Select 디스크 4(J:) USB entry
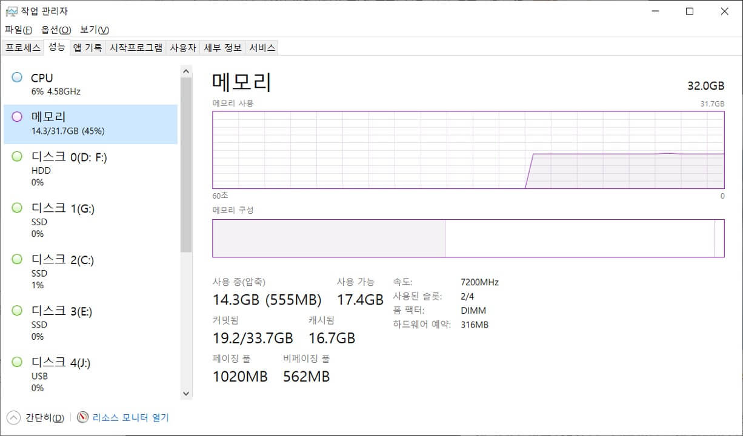 [x=90, y=375]
